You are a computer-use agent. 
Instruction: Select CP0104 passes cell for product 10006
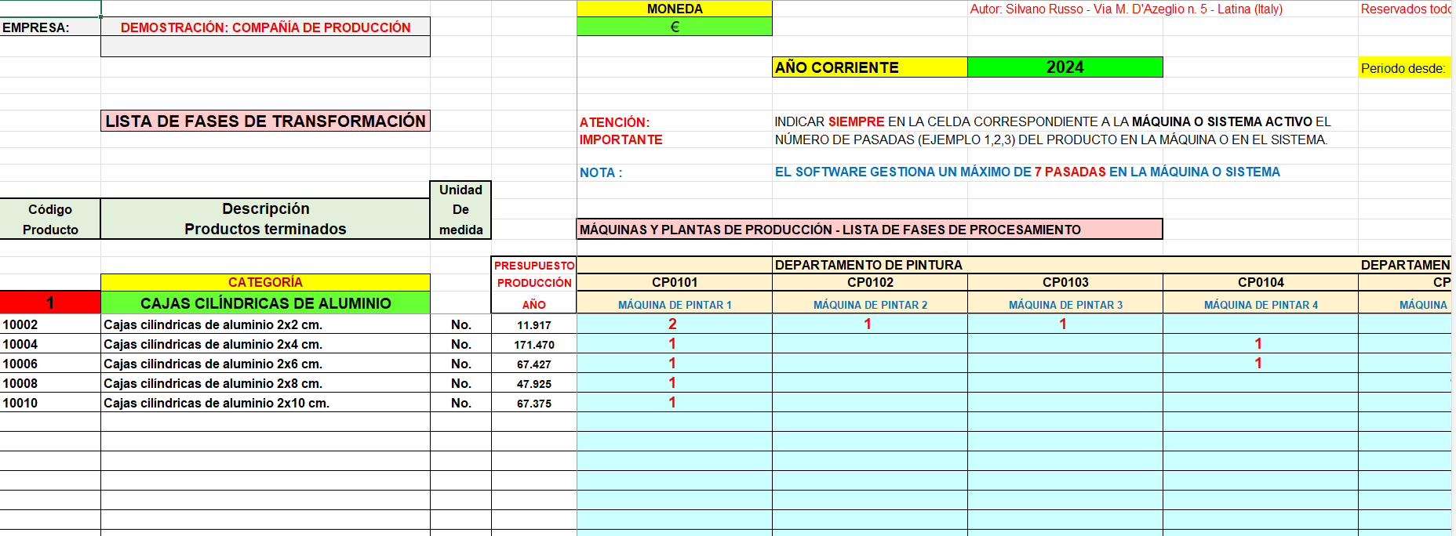pyautogui.click(x=1260, y=364)
